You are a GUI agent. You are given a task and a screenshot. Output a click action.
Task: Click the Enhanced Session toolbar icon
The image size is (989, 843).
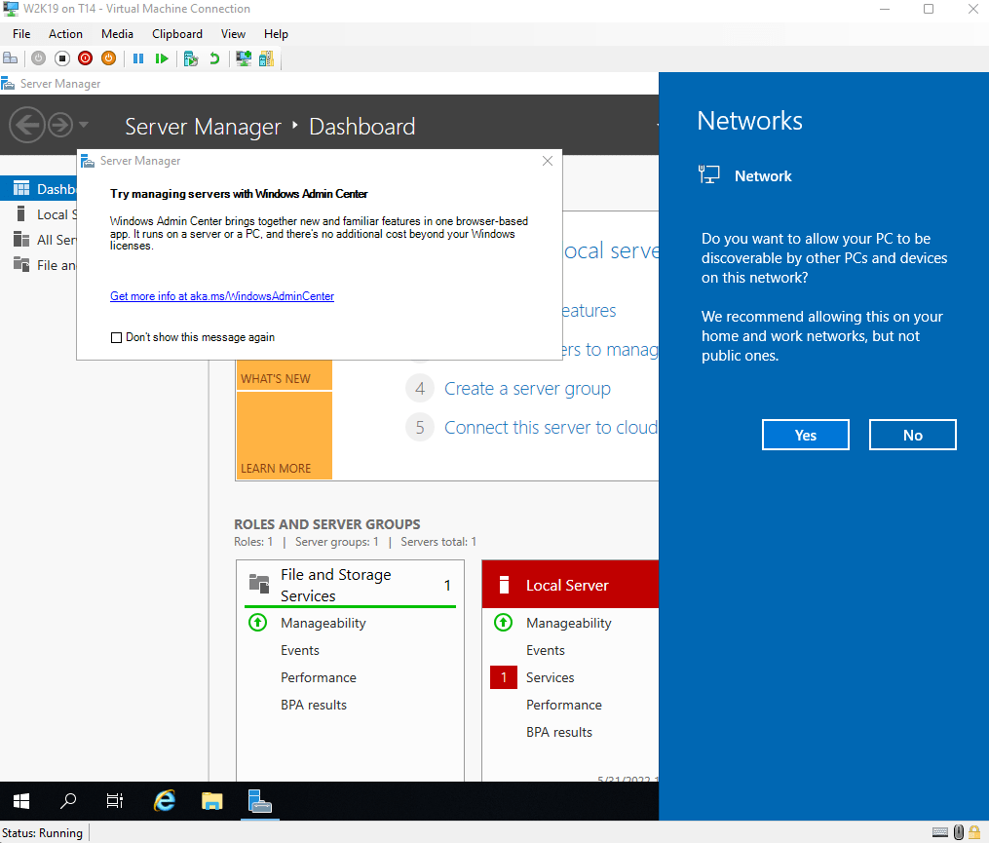(x=244, y=58)
